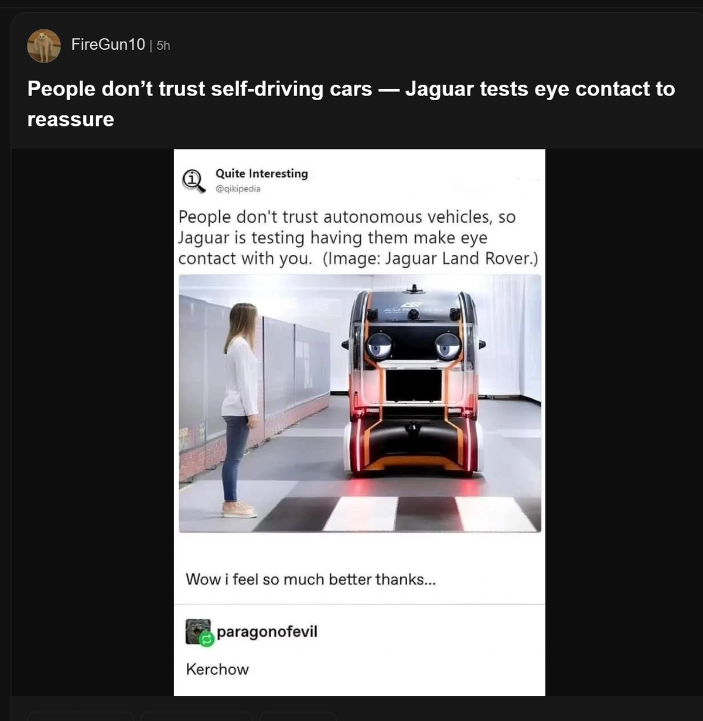
Task: Select the Quite Interesting account name
Action: pyautogui.click(x=261, y=173)
